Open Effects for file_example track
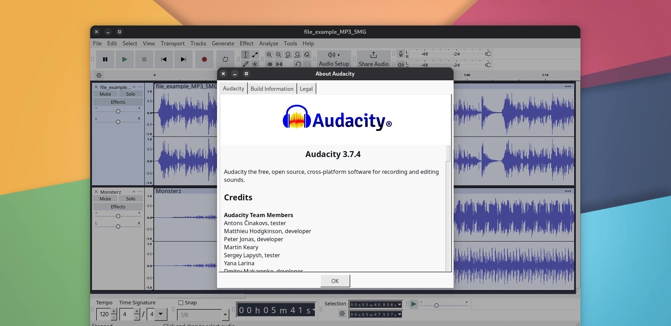Viewport: 671px width, 326px height. (118, 102)
